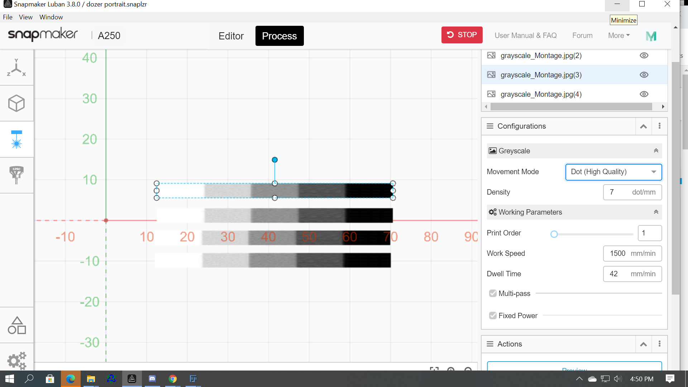Collapse the Working Parameters section
Image resolution: width=688 pixels, height=387 pixels.
tap(656, 212)
